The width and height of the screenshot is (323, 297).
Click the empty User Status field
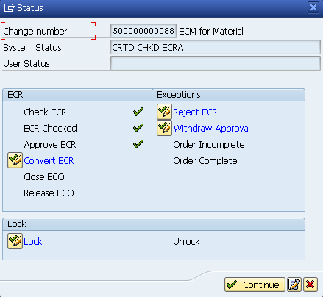click(x=216, y=63)
